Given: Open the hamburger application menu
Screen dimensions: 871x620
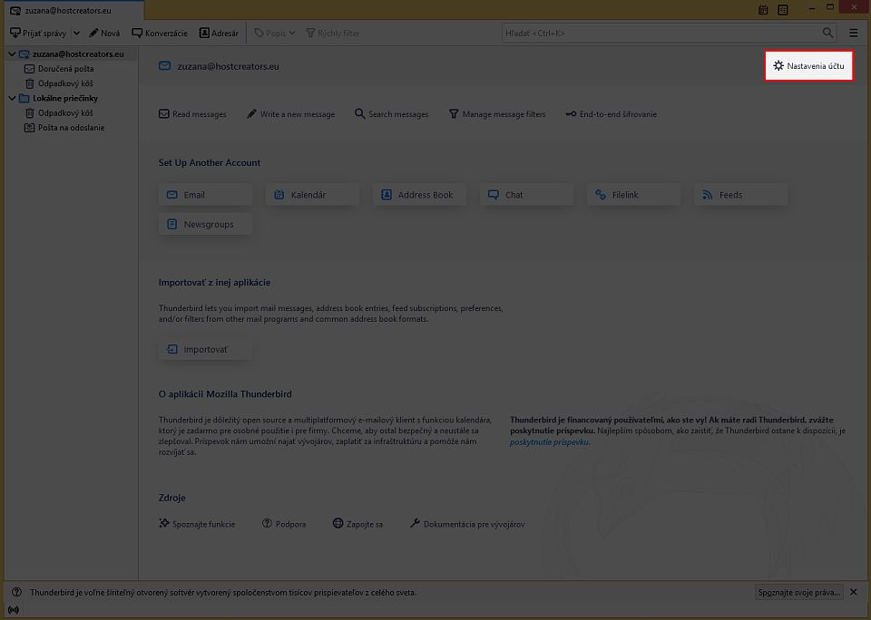Looking at the screenshot, I should (x=854, y=34).
